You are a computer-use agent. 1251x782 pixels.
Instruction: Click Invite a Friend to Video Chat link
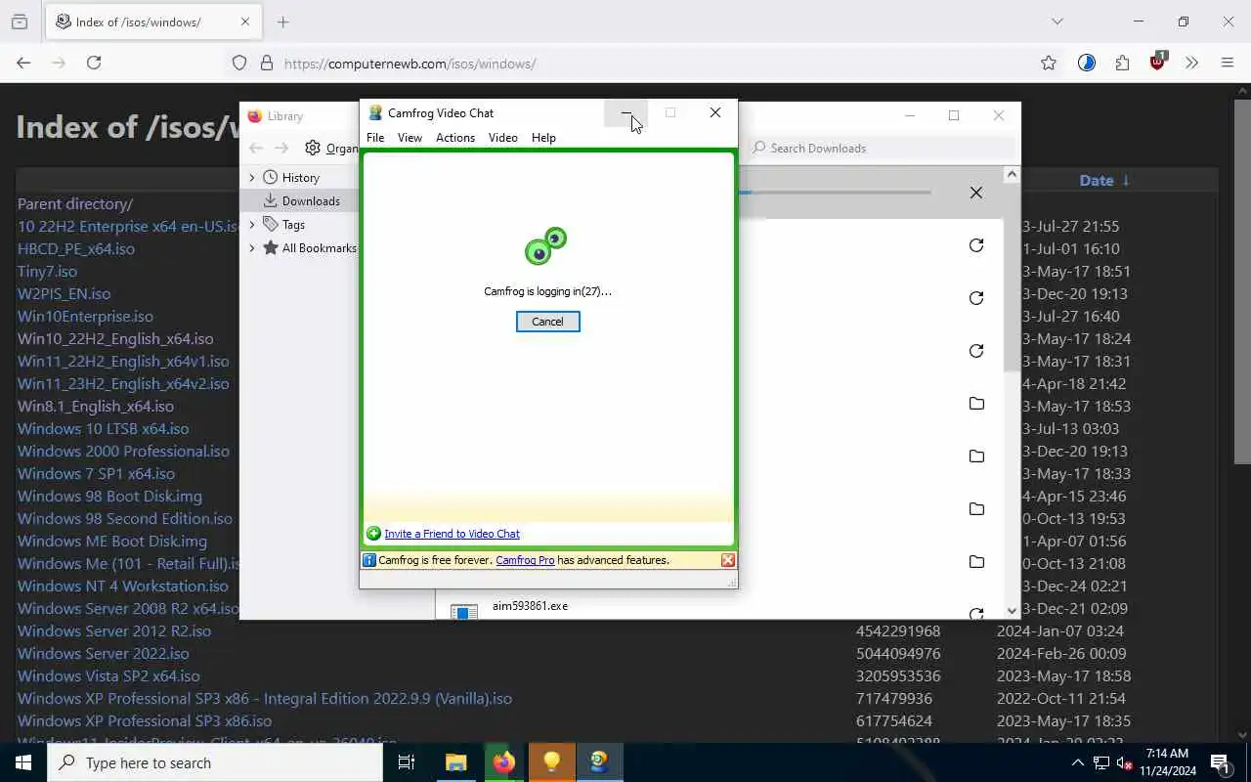coord(452,534)
